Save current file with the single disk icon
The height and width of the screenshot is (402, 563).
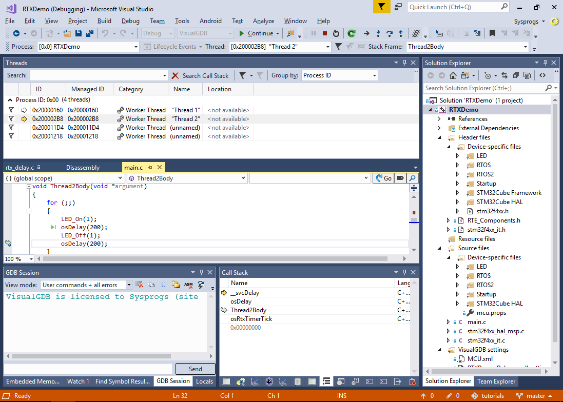pos(79,33)
